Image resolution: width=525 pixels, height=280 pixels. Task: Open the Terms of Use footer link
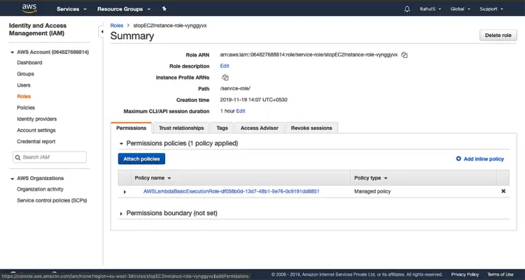click(x=500, y=274)
